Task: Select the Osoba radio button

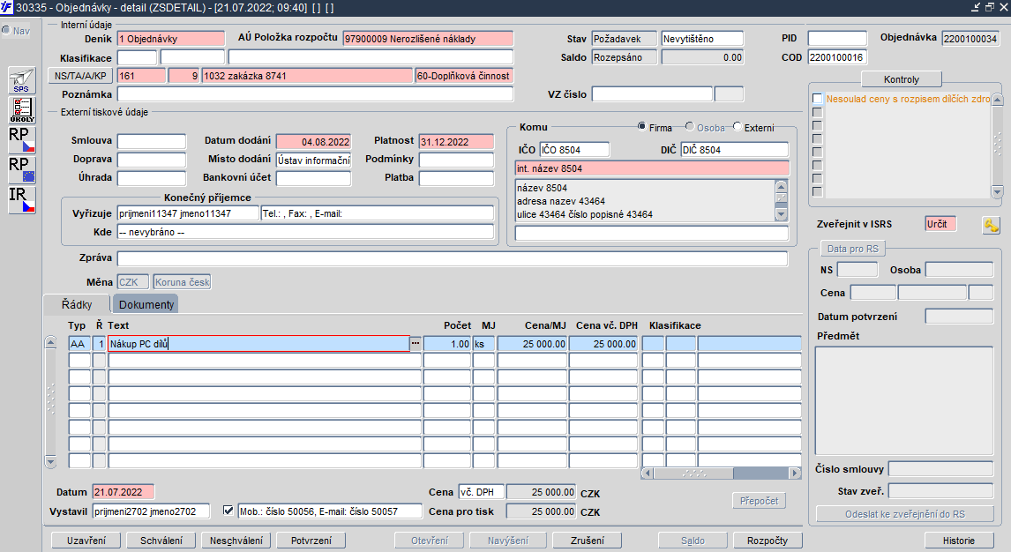Action: (x=689, y=126)
